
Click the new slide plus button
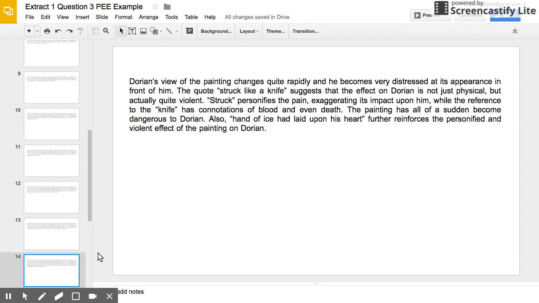29,31
